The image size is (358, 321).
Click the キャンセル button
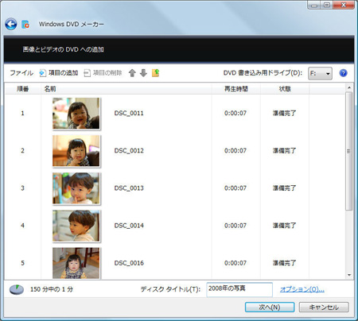point(324,307)
